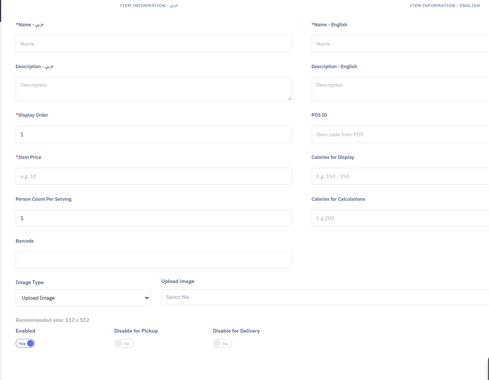Click the Calories for Display field
The image size is (489, 380).
pos(400,176)
